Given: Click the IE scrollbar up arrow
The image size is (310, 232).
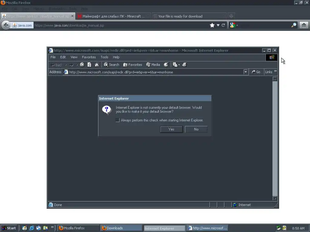Looking at the screenshot, I should pyautogui.click(x=275, y=79).
